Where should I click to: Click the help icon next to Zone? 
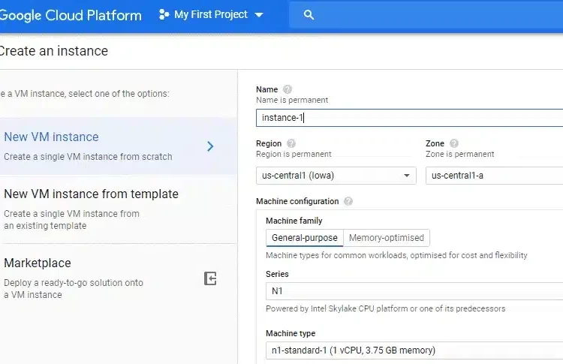coord(454,143)
